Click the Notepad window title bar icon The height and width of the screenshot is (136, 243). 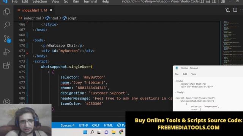[x=177, y=68]
